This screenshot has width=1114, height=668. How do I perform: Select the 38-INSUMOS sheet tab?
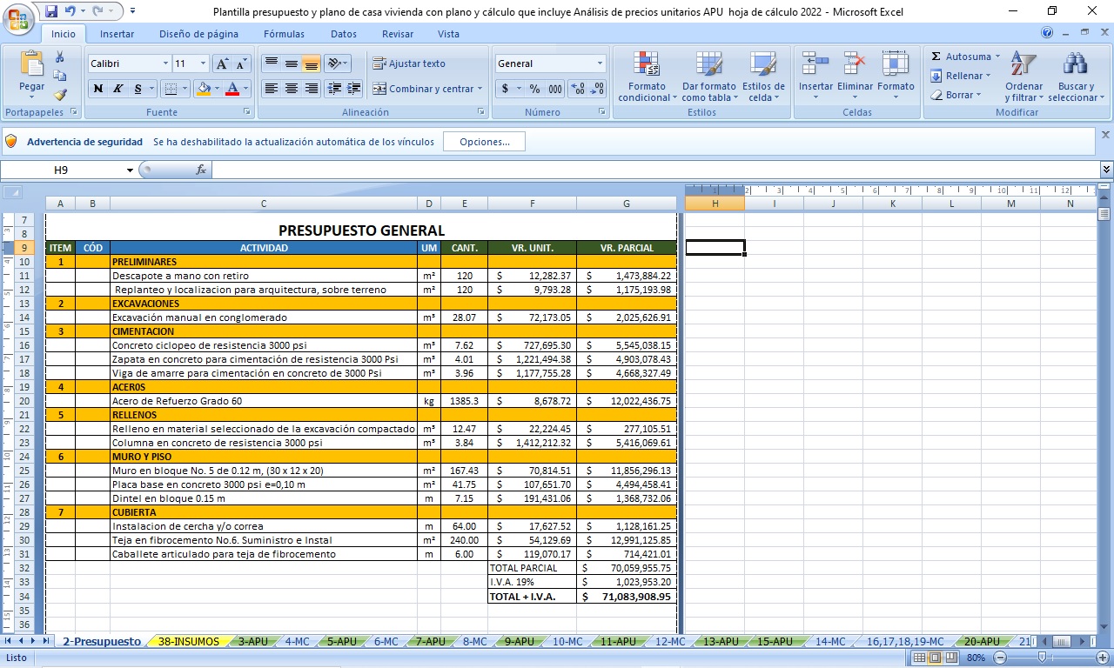pos(189,642)
